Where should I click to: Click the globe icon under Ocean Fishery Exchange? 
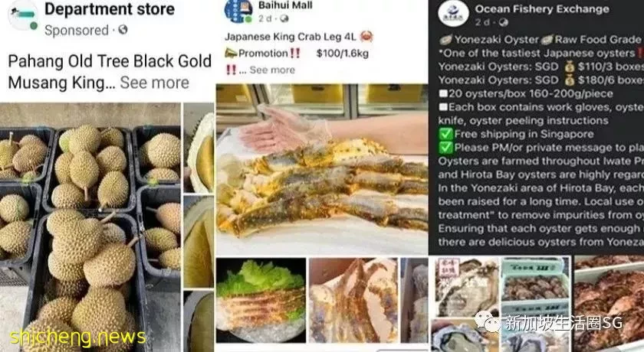(504, 22)
